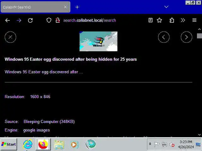Click the muted volume tray icon
The image size is (202, 151).
point(172,145)
